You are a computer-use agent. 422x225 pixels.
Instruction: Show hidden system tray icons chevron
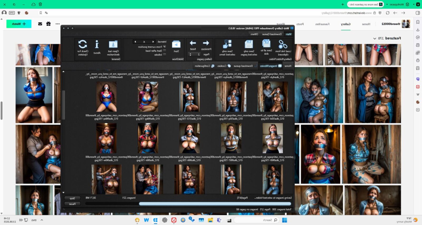42,220
